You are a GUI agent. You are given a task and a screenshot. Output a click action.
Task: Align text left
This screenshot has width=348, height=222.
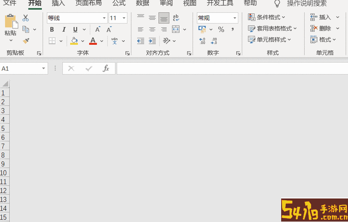click(140, 29)
